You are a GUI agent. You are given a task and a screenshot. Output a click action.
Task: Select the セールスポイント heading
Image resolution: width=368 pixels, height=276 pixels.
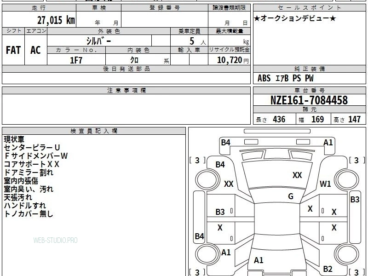pos(309,8)
